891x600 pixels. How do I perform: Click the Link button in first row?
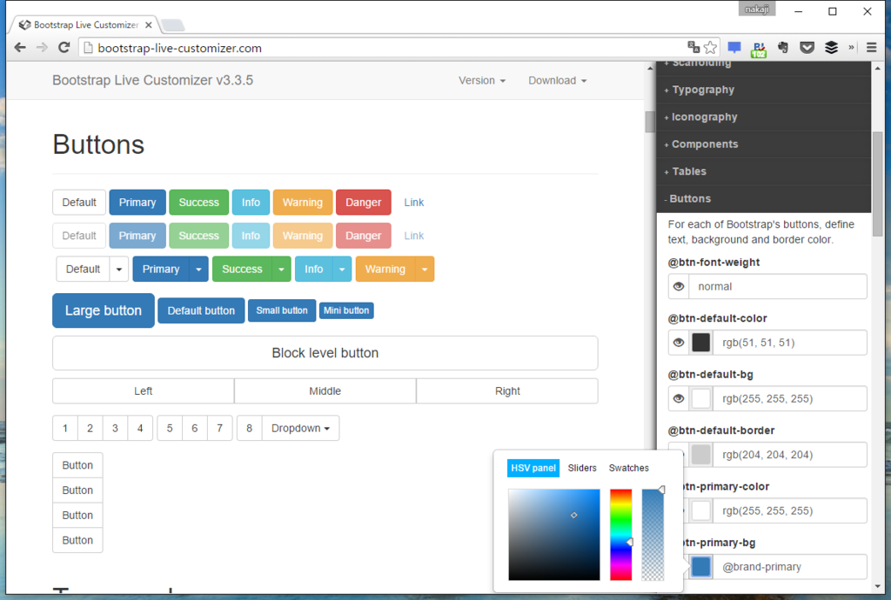(413, 203)
